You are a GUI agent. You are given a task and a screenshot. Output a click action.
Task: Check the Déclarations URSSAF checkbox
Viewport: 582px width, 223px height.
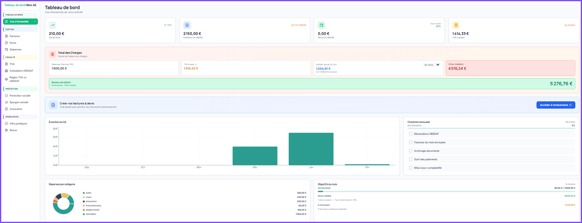click(411, 134)
